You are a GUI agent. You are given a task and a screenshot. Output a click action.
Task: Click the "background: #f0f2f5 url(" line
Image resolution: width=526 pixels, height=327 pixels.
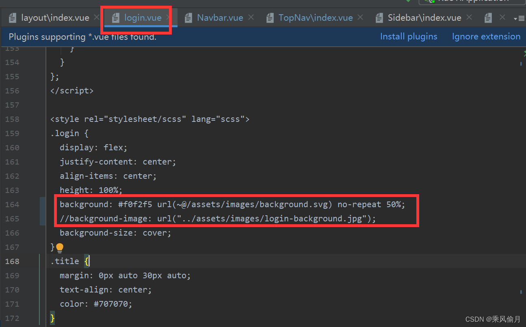pos(232,204)
